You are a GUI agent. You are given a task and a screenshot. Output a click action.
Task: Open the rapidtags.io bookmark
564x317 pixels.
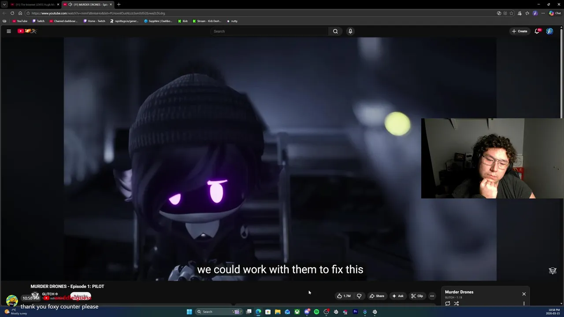point(124,21)
